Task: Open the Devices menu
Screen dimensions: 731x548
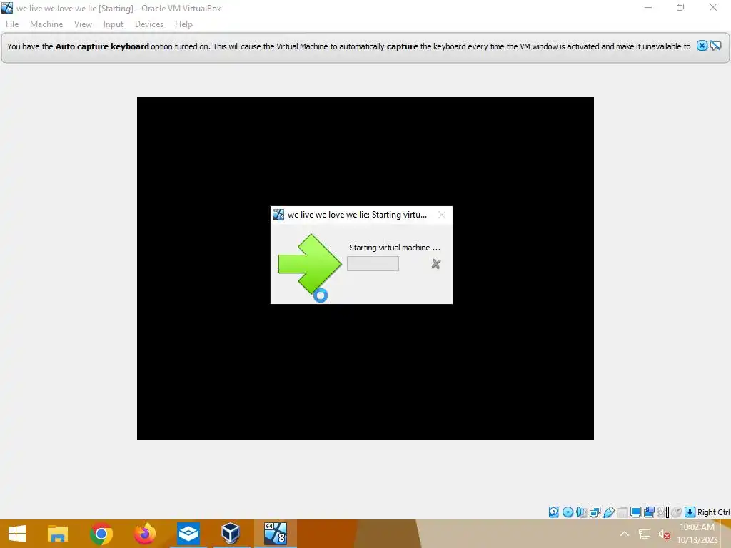Action: [149, 24]
